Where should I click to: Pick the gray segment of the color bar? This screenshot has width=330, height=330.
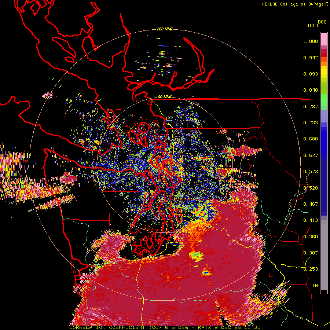(324, 255)
